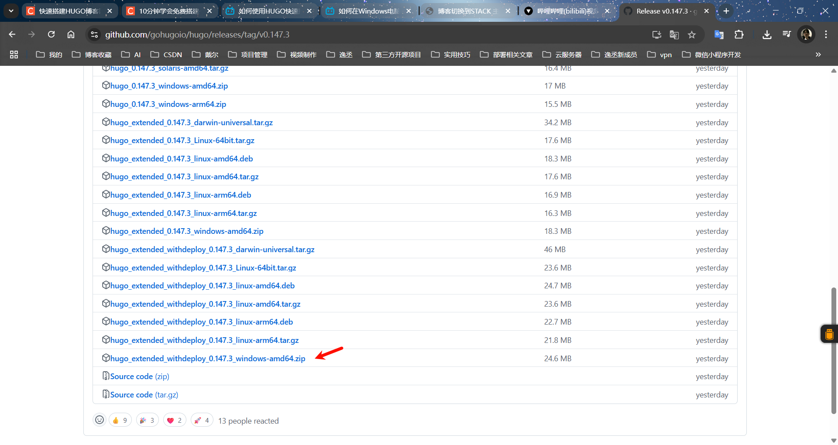Click the page vertical scrollbar thumb
This screenshot has width=838, height=445.
(834, 350)
